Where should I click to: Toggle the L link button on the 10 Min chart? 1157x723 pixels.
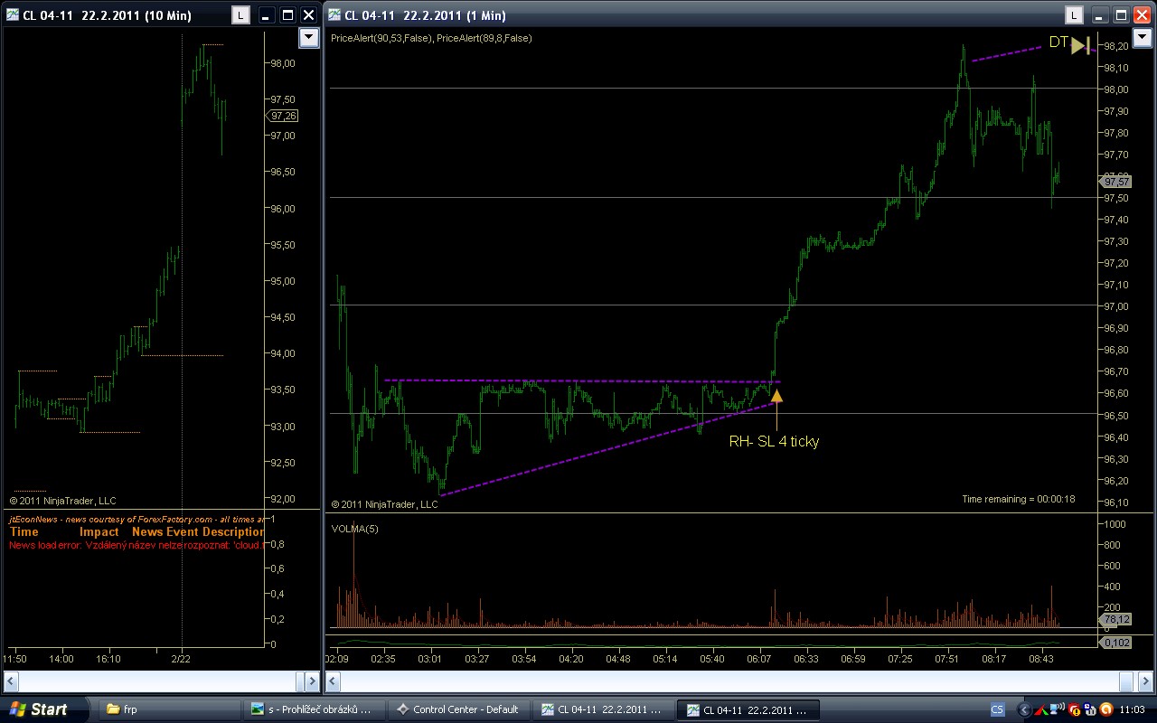(240, 14)
